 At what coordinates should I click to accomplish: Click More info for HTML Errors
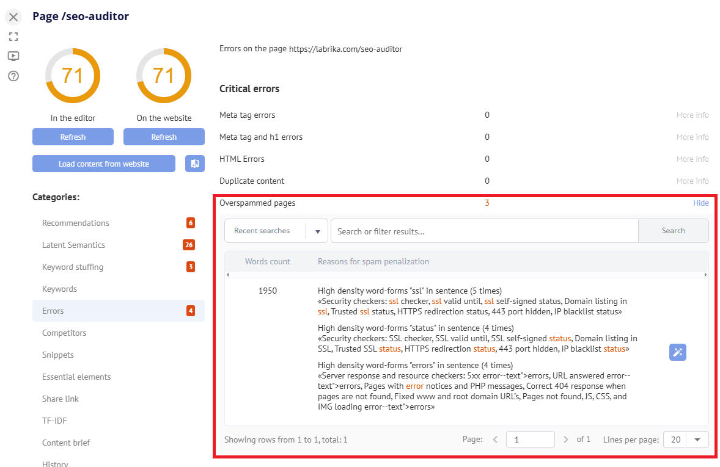(692, 159)
